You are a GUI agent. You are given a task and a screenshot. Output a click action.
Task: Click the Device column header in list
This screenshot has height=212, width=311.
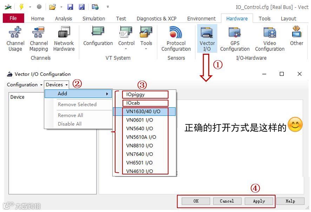[17, 97]
